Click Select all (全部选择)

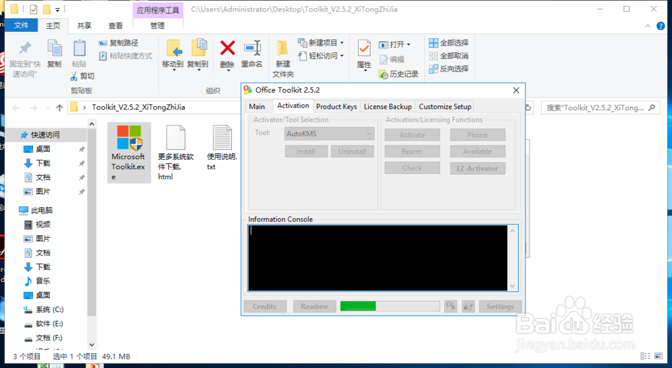[x=449, y=43]
